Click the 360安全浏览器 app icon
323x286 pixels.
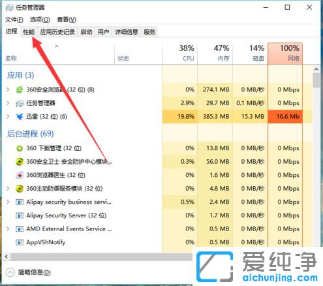coord(20,89)
